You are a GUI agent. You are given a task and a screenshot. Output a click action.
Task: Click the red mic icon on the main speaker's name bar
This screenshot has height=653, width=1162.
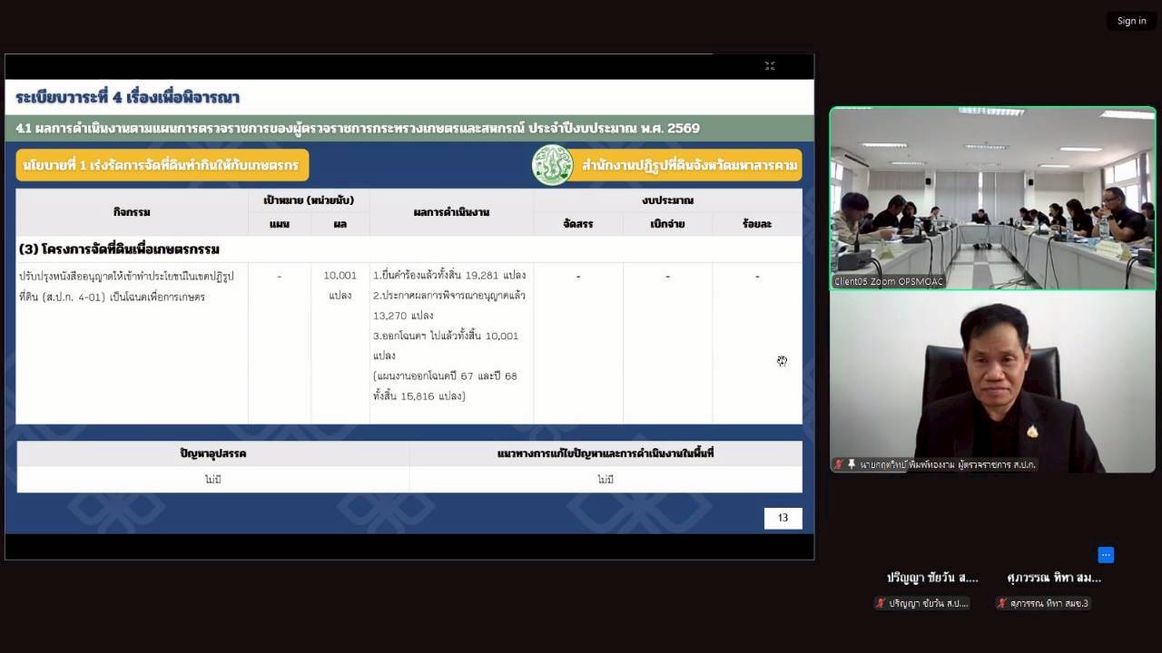pos(836,464)
